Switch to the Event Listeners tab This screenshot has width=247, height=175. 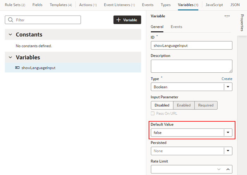coord(119,5)
